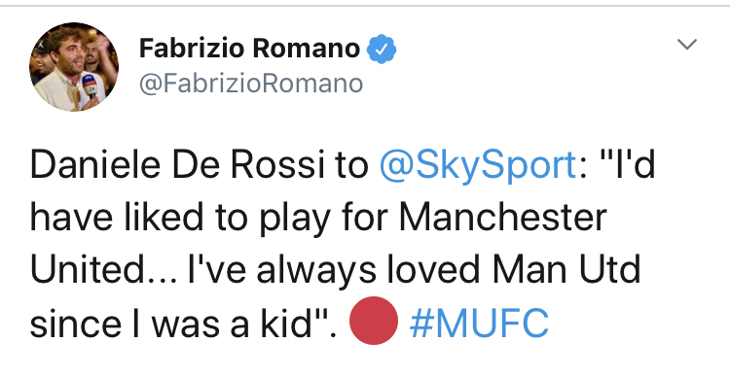Click the red circle emoji
730x377 pixels.
pos(374,321)
